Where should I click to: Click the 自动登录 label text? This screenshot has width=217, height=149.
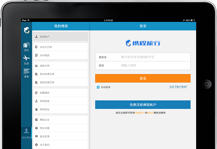click(x=106, y=87)
